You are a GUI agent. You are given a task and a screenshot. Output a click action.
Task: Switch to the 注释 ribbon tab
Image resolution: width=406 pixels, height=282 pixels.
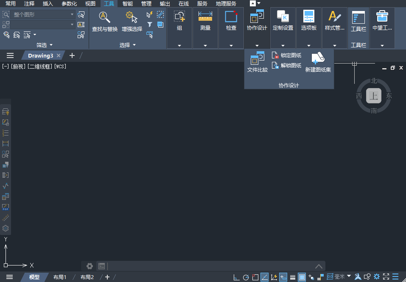point(29,4)
